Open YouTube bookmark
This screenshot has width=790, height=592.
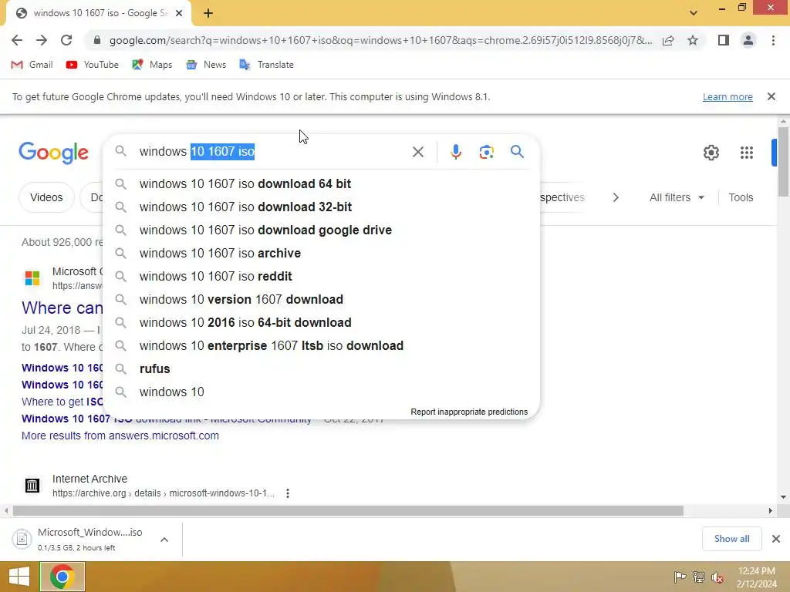click(x=93, y=65)
